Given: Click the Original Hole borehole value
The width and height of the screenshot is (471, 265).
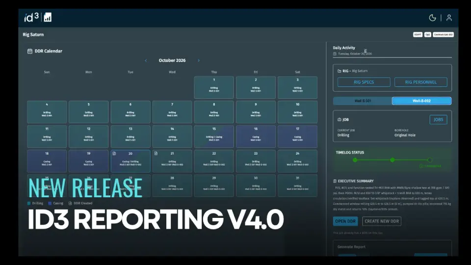Looking at the screenshot, I should pyautogui.click(x=405, y=135).
